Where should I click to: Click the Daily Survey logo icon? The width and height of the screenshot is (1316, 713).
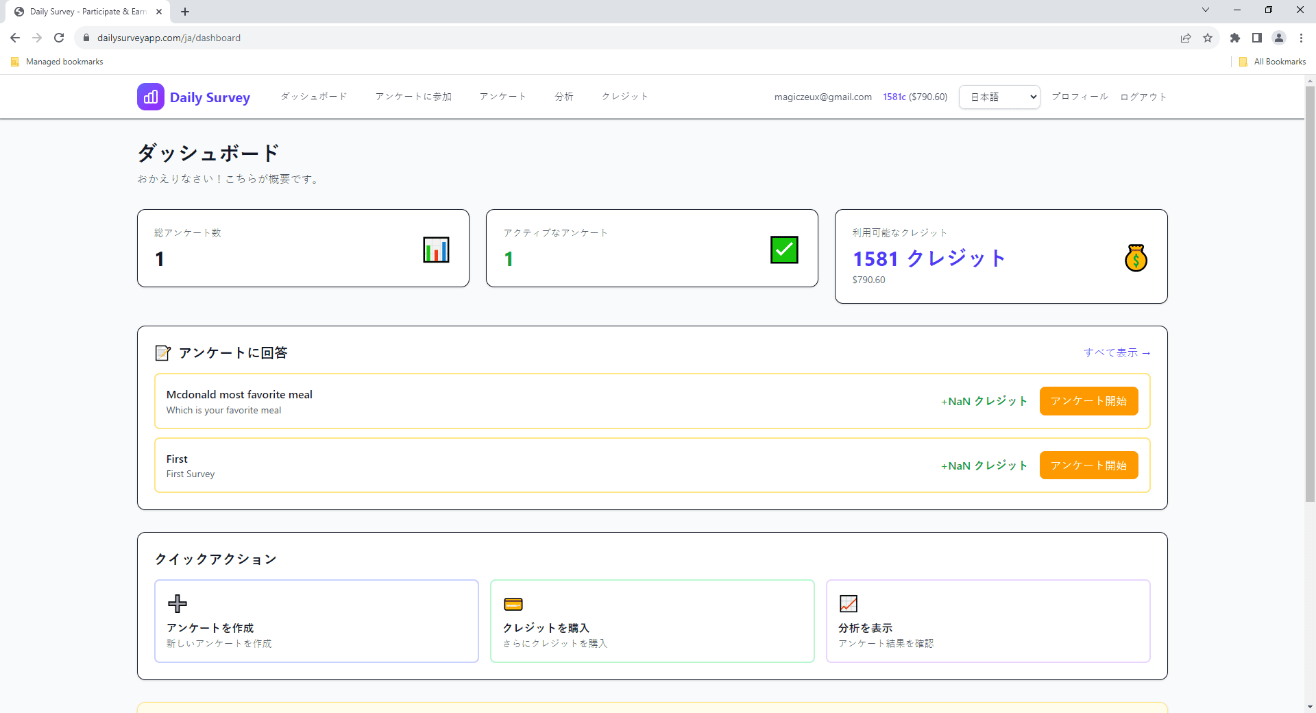pos(151,97)
